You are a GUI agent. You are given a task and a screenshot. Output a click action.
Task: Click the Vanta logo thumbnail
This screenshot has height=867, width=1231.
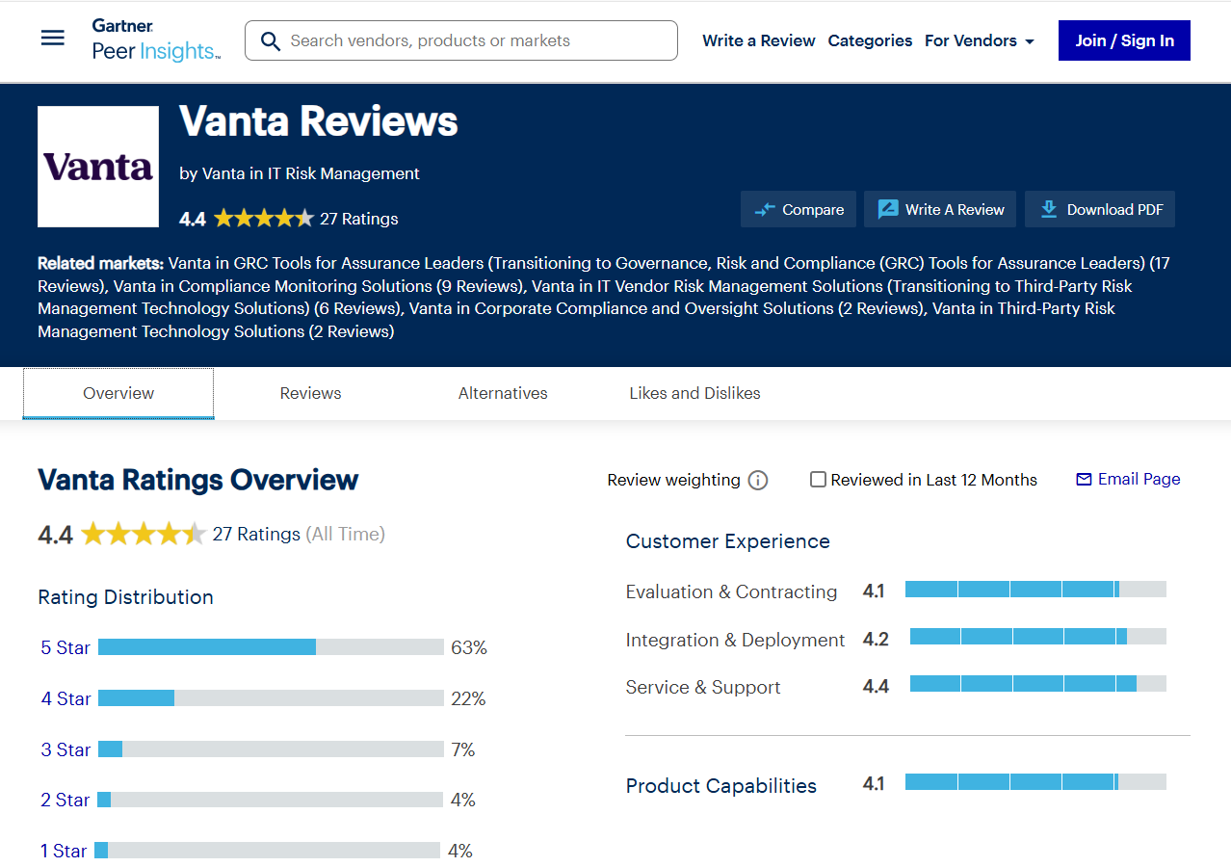point(98,167)
